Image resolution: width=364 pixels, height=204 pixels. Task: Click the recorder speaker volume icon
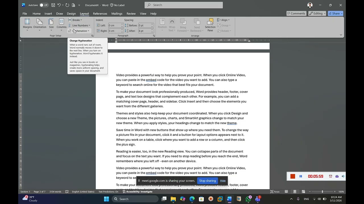pyautogui.click(x=343, y=176)
